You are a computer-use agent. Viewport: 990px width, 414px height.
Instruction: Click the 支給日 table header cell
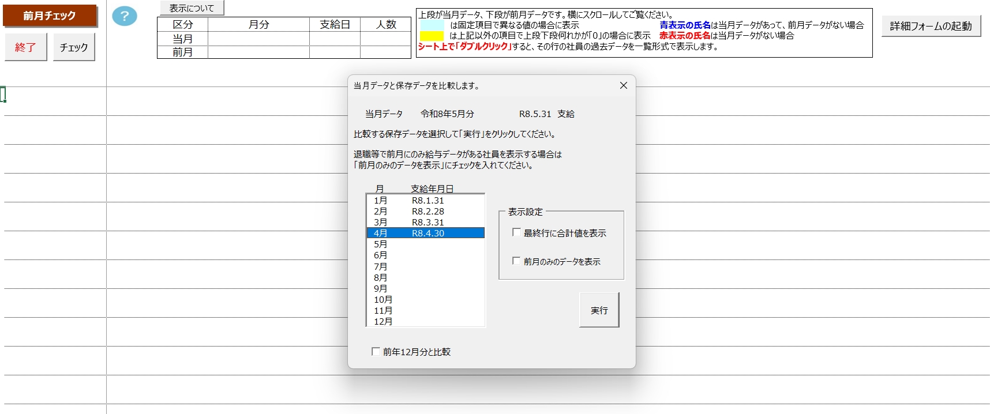pos(335,24)
